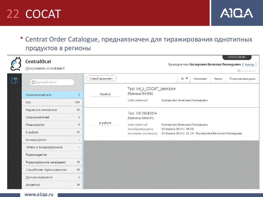Click the Выход logout link

click(x=249, y=64)
